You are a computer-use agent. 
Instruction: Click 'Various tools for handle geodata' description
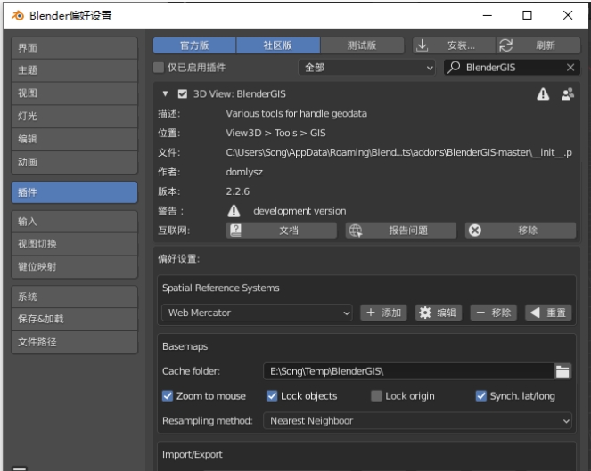[x=296, y=113]
